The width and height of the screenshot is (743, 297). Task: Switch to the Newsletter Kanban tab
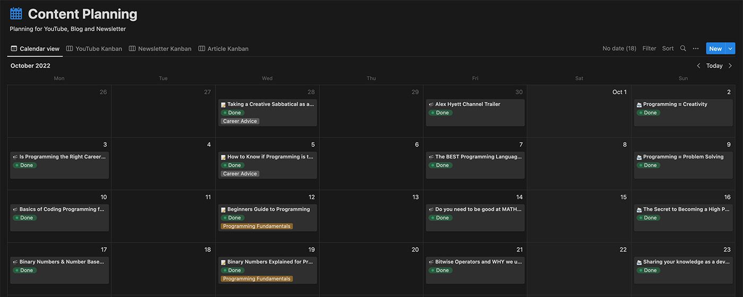pyautogui.click(x=160, y=48)
